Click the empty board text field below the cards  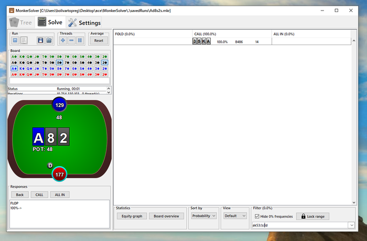pos(59,81)
